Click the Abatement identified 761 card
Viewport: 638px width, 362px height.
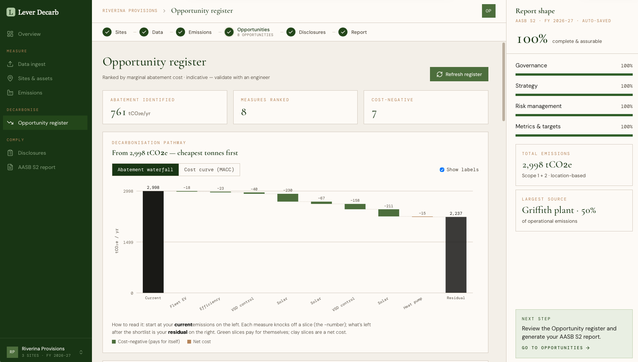tap(165, 107)
